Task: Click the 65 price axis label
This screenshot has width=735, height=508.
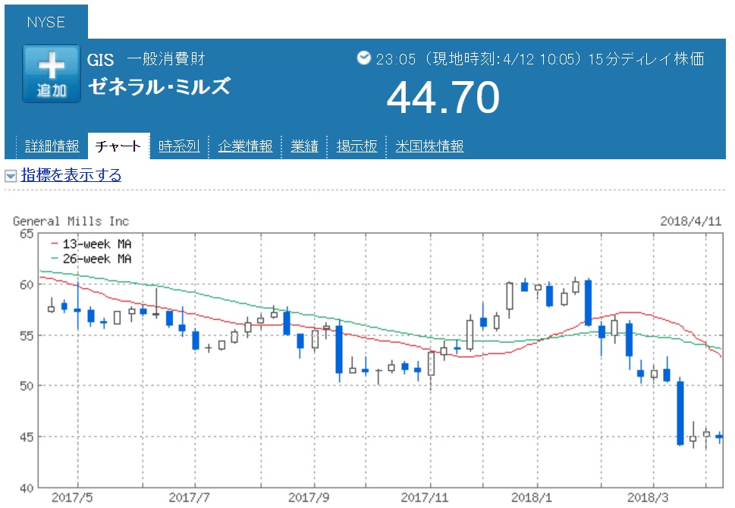Action: click(27, 234)
